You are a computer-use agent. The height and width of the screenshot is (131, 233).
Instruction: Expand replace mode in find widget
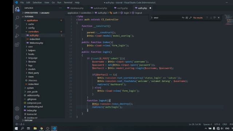[151, 18]
